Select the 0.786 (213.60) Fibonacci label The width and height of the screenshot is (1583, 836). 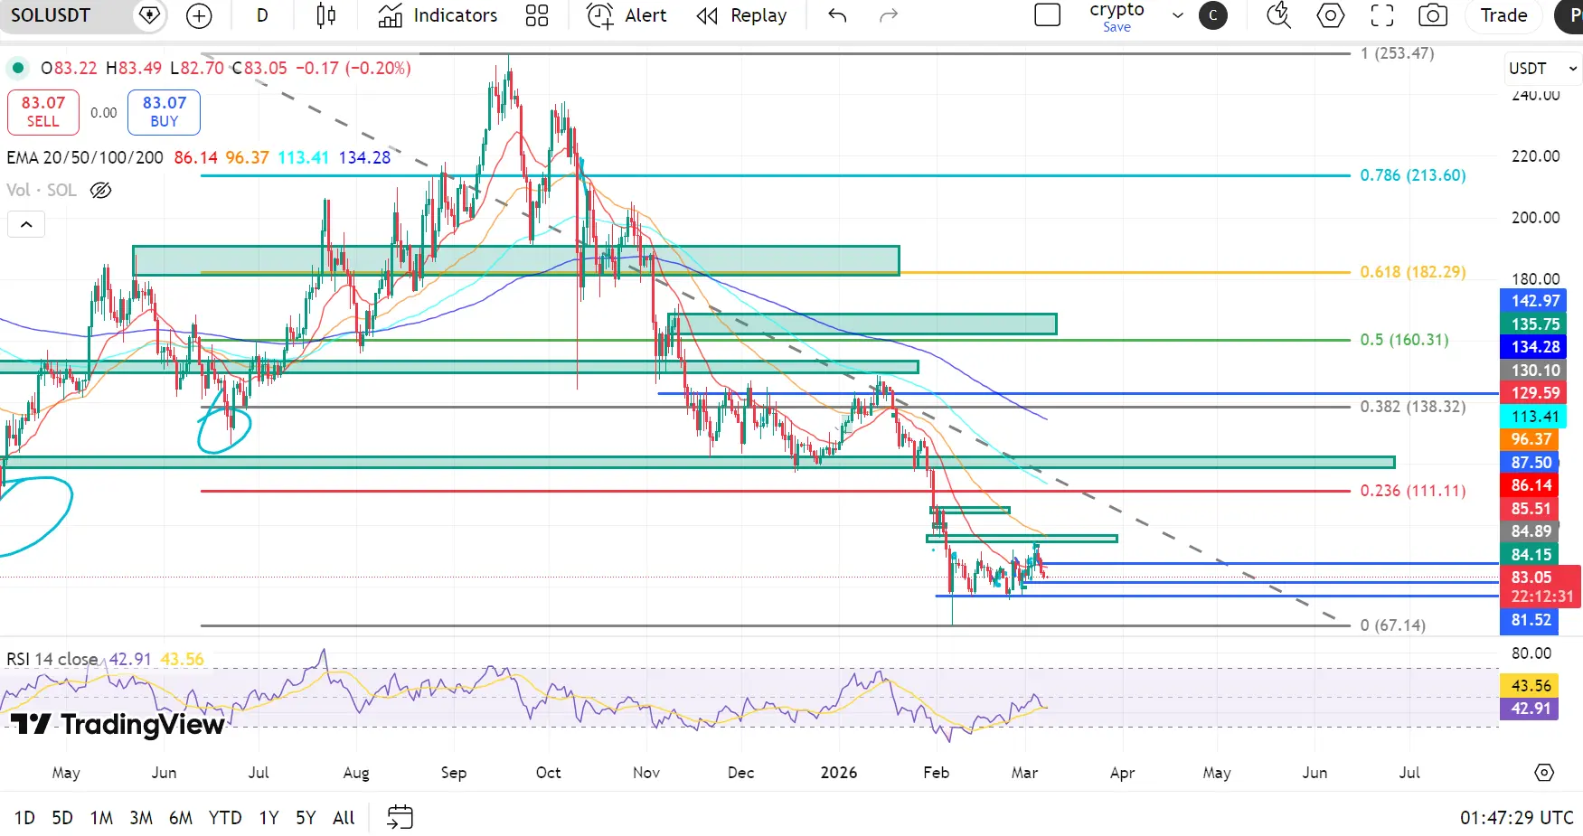point(1413,175)
